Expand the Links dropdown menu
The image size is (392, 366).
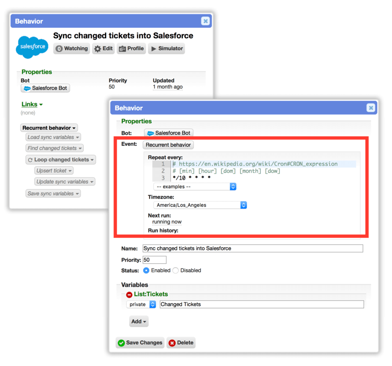coord(32,104)
